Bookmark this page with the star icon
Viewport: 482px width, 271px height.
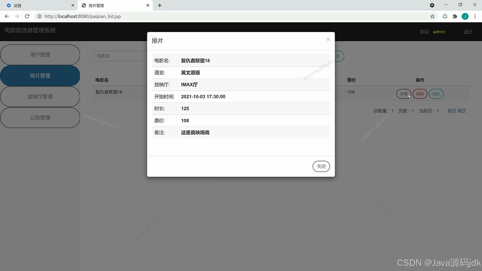click(x=432, y=16)
